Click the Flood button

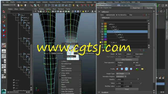click(x=127, y=89)
